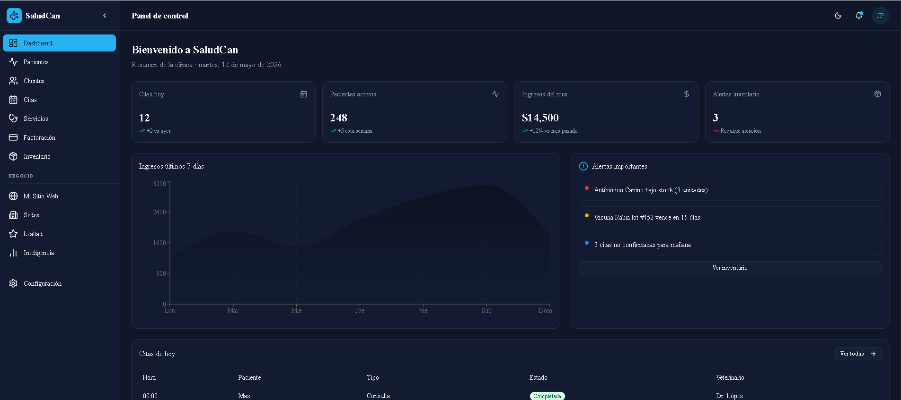Click the blue dot on citas alert
The height and width of the screenshot is (400, 901).
(587, 243)
